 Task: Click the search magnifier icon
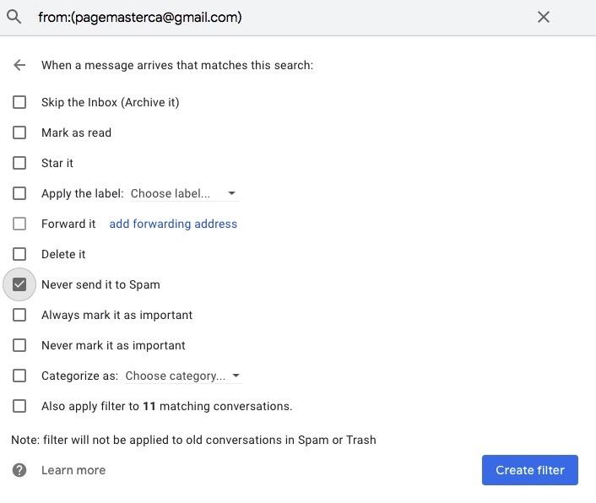14,17
